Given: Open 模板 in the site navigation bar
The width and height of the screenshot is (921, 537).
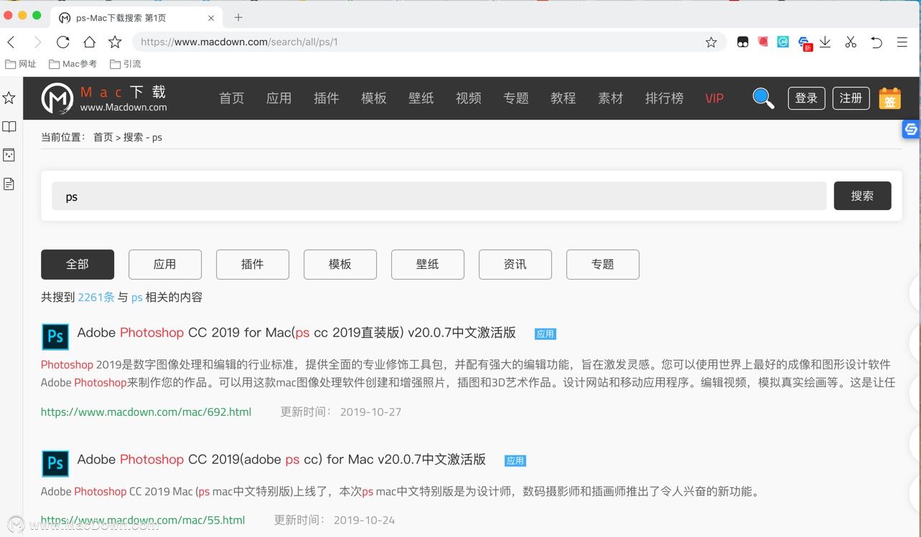Looking at the screenshot, I should coord(374,98).
